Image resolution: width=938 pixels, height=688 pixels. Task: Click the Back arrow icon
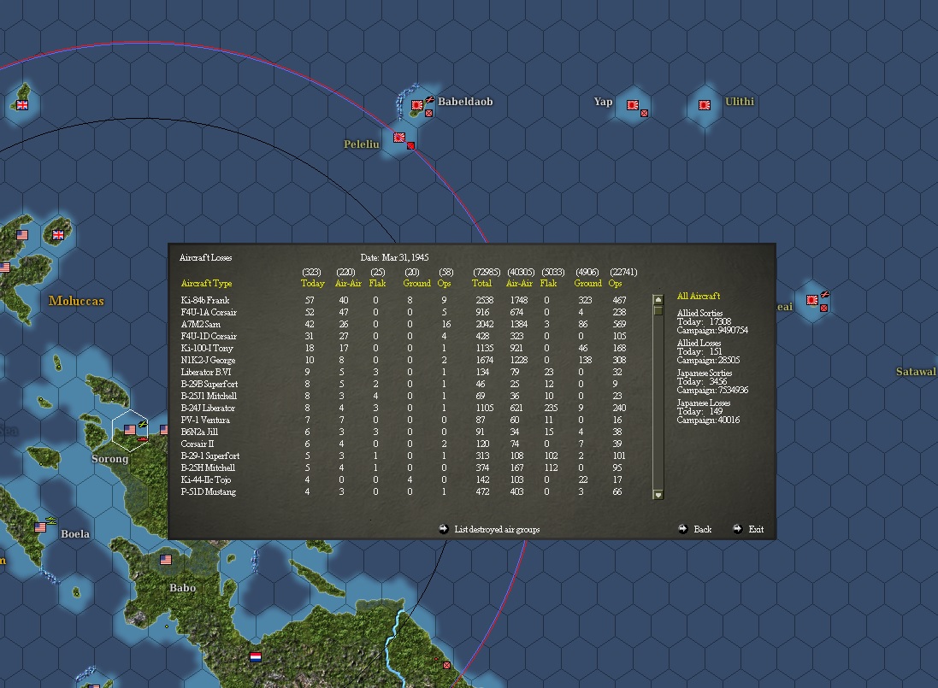[x=682, y=528]
